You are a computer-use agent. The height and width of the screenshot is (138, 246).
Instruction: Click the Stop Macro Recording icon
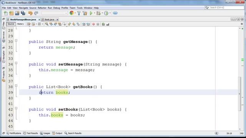98,24
